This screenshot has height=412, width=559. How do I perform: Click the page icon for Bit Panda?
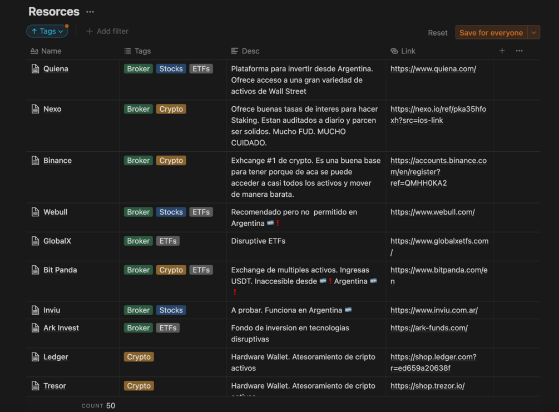[x=35, y=270]
